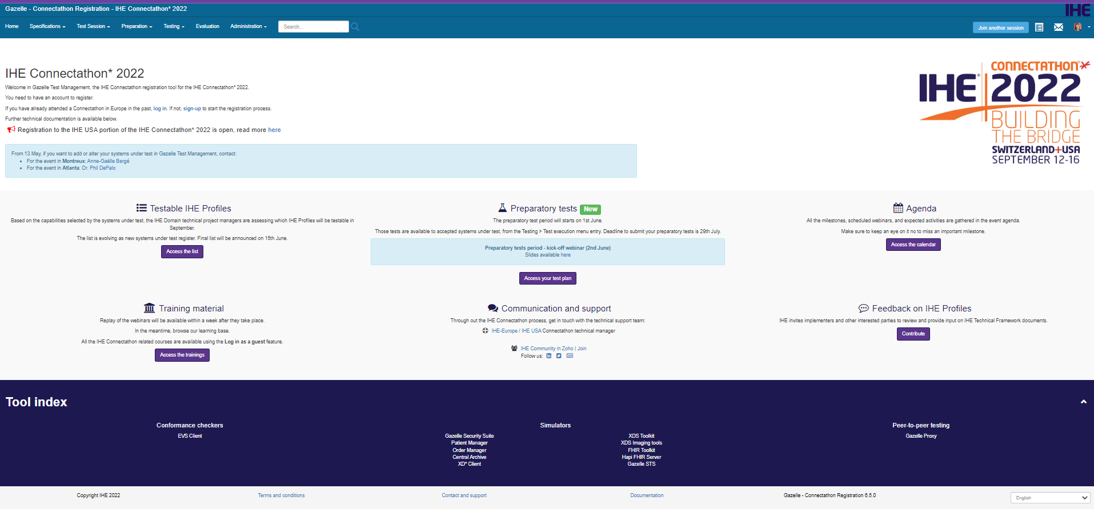The height and width of the screenshot is (512, 1094).
Task: Click the search magnifier icon
Action: point(355,27)
